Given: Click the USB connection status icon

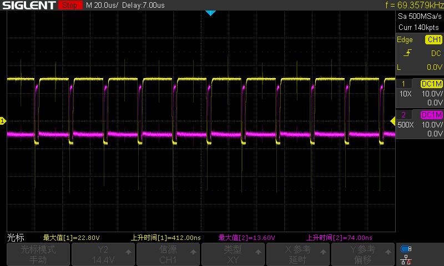Looking at the screenshot, I should [406, 249].
